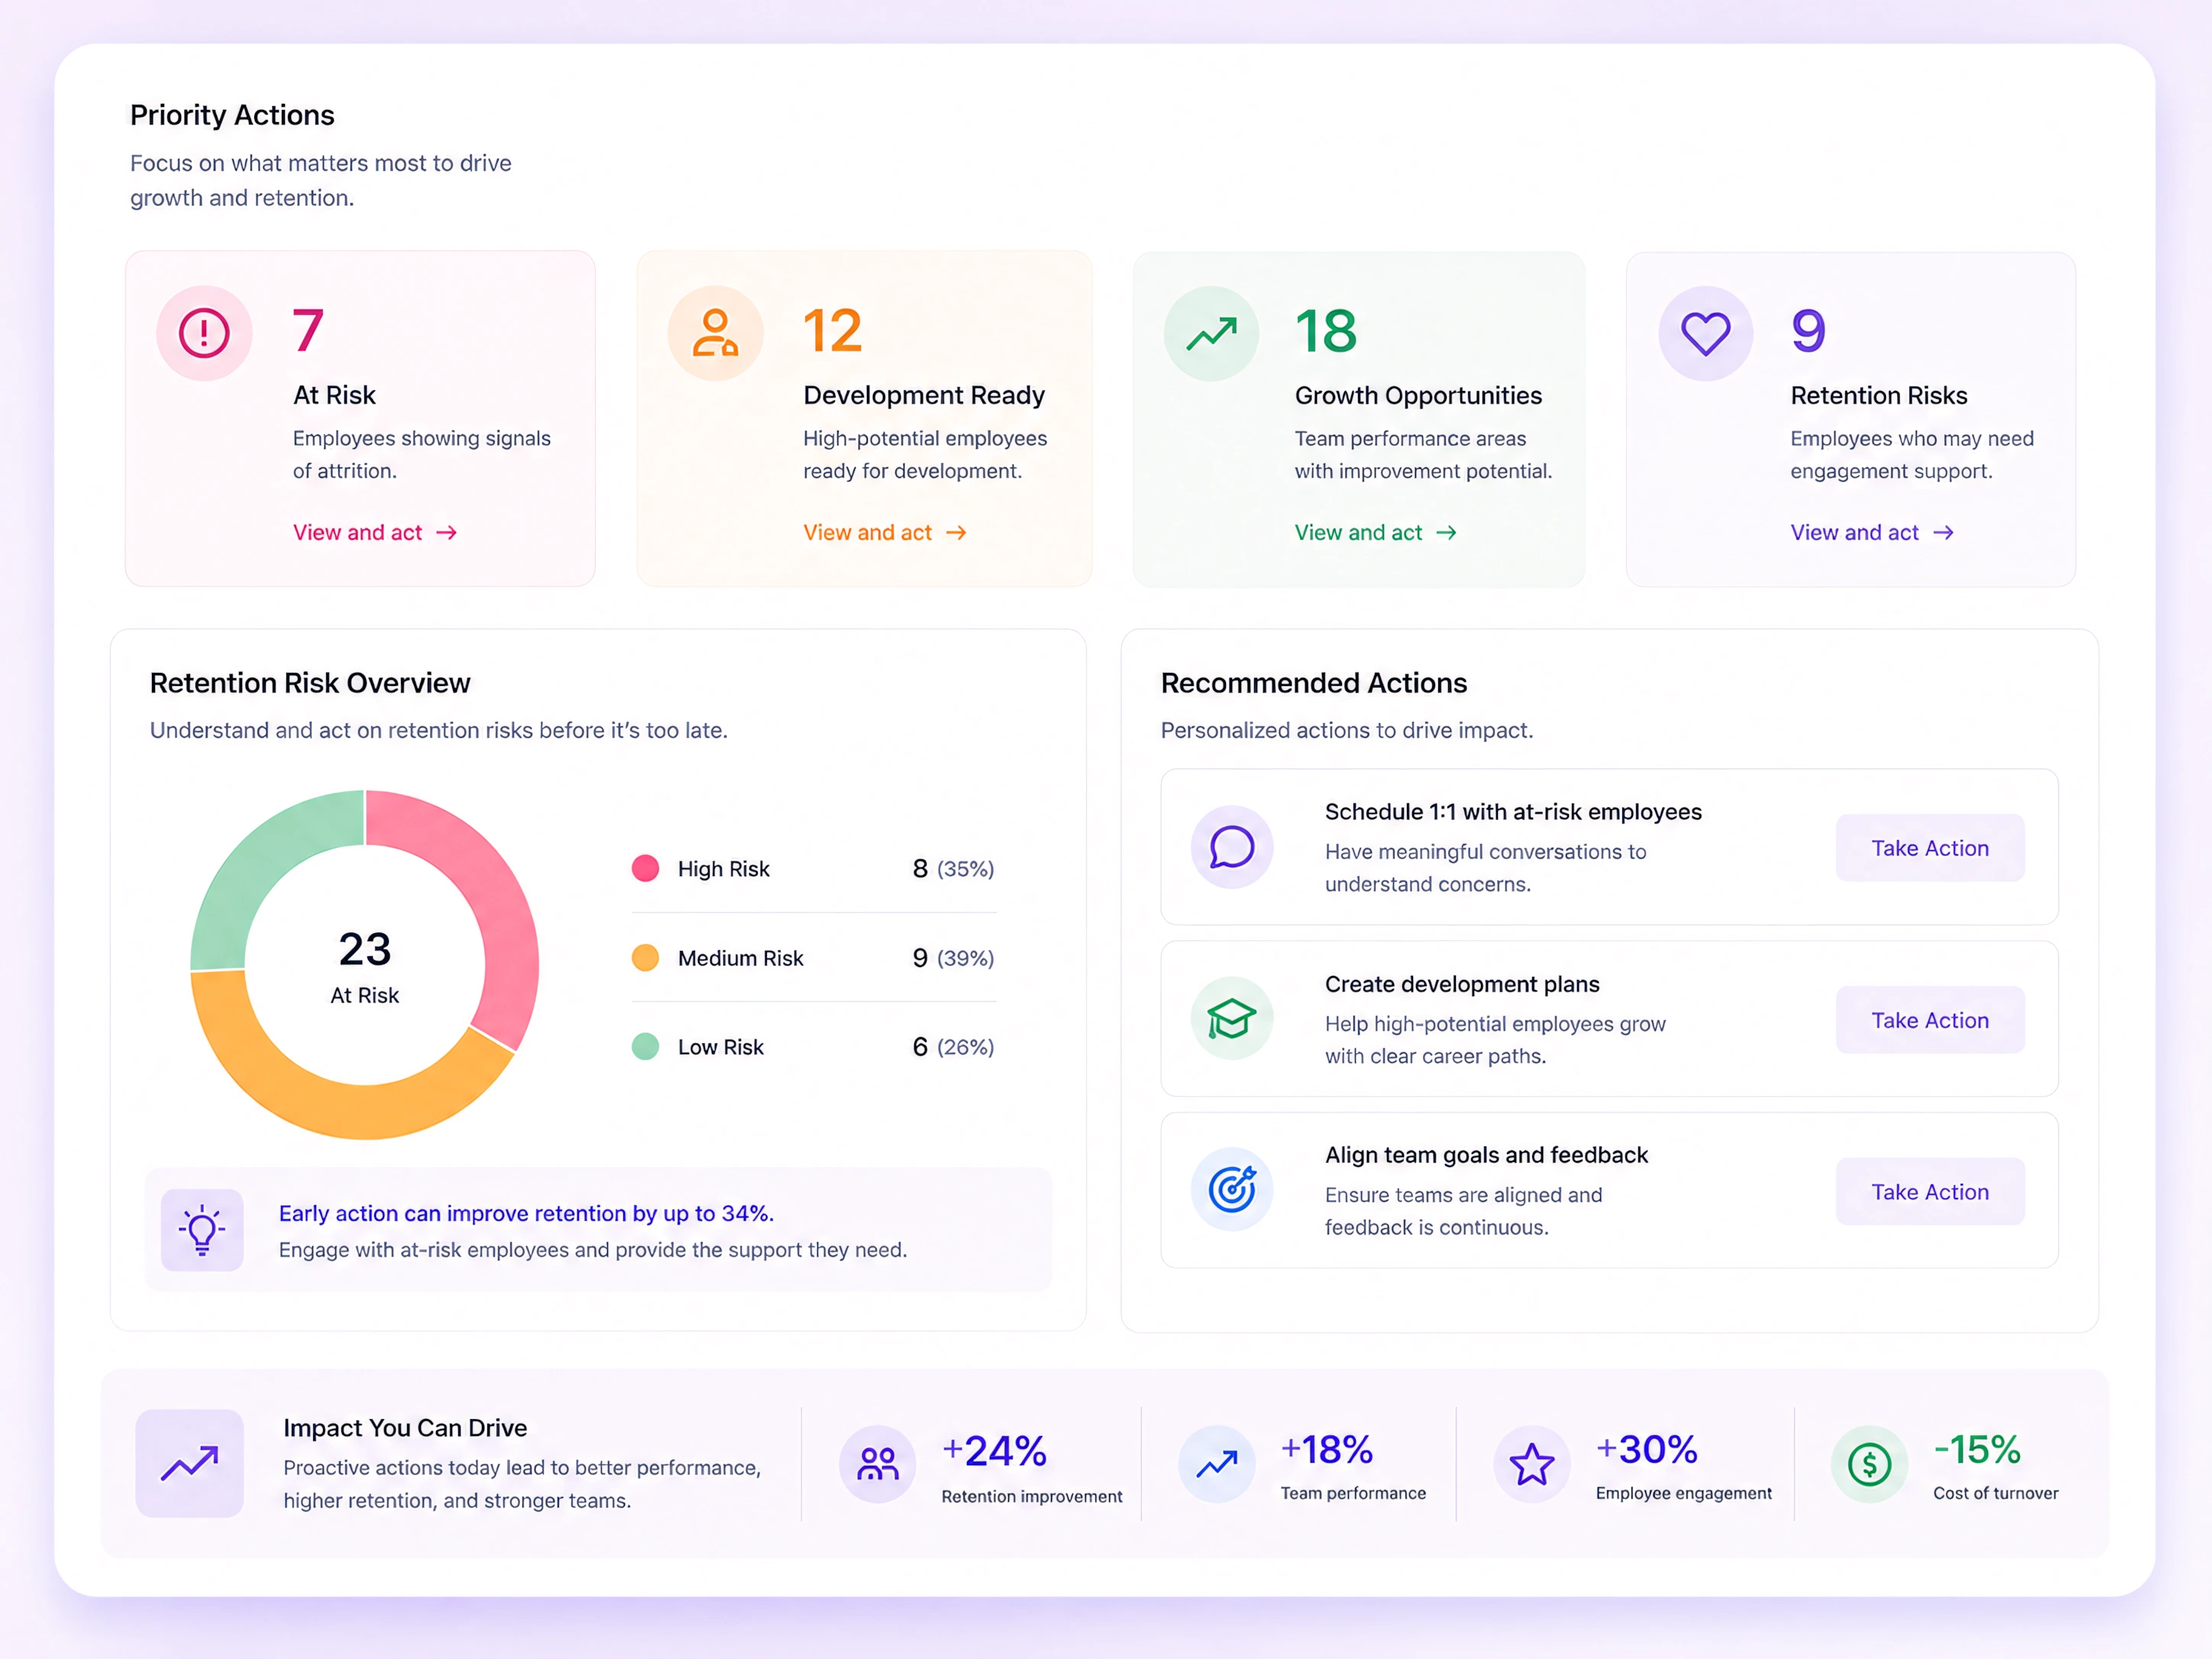Open View and act for Retention Risks
Image resolution: width=2212 pixels, height=1659 pixels.
[1872, 533]
